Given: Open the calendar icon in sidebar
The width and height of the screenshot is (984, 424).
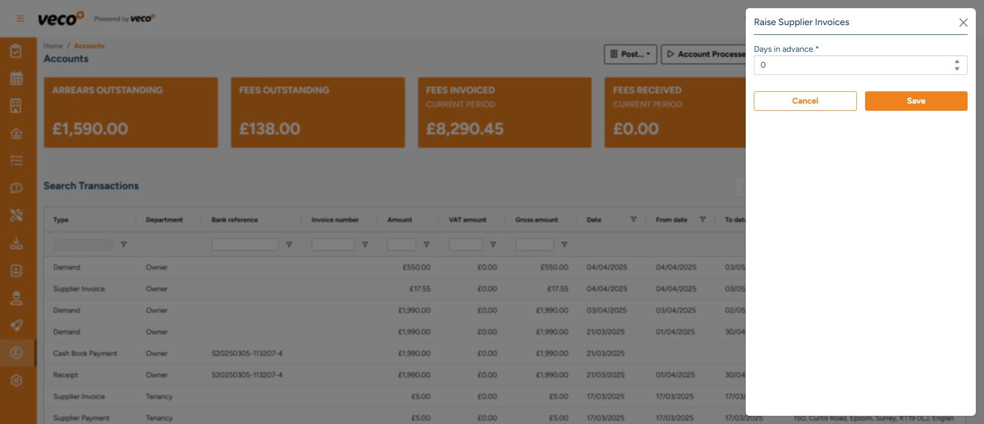Looking at the screenshot, I should pos(16,78).
